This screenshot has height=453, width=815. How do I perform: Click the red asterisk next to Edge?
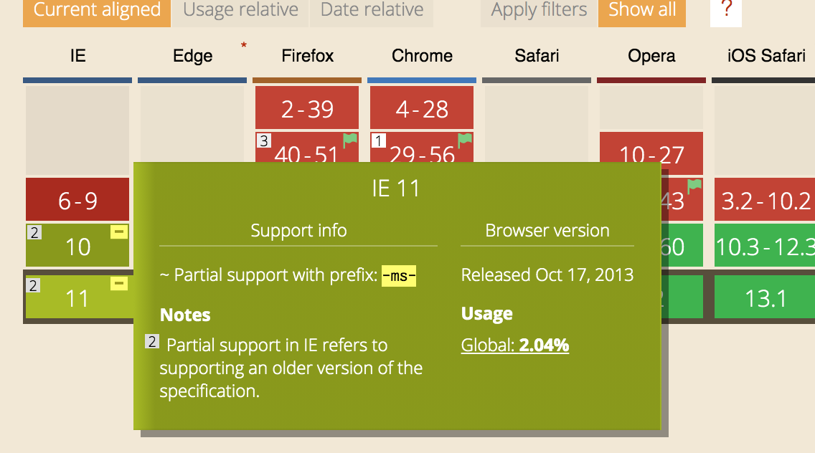pyautogui.click(x=243, y=46)
